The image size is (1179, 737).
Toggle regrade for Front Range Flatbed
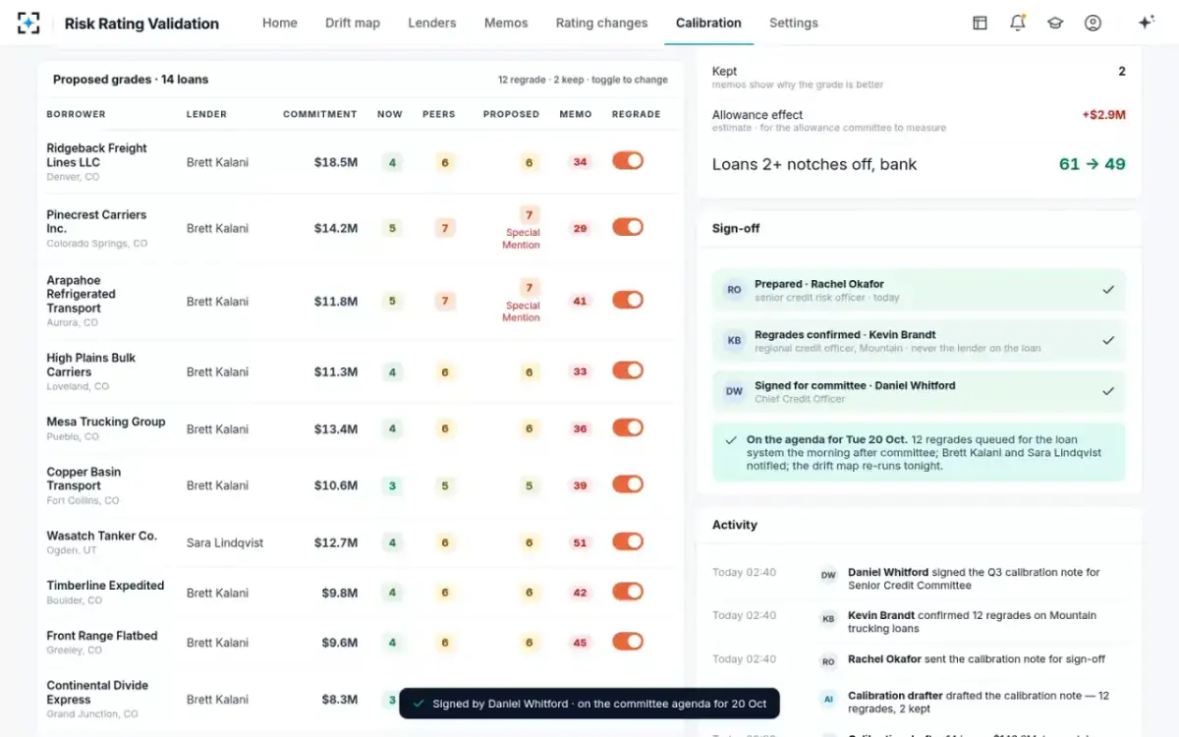pos(628,641)
